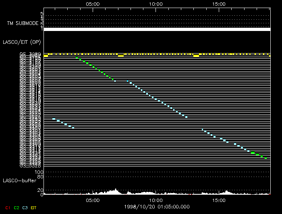Select the yellow block near 07:00 in the top row
The height and width of the screenshot is (214, 282).
pos(121,56)
